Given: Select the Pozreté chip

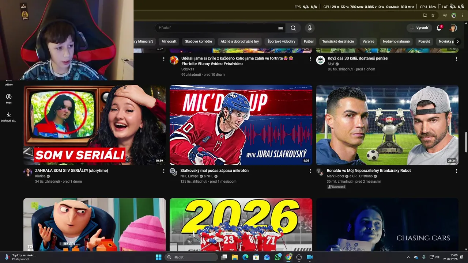Looking at the screenshot, I should click(424, 41).
